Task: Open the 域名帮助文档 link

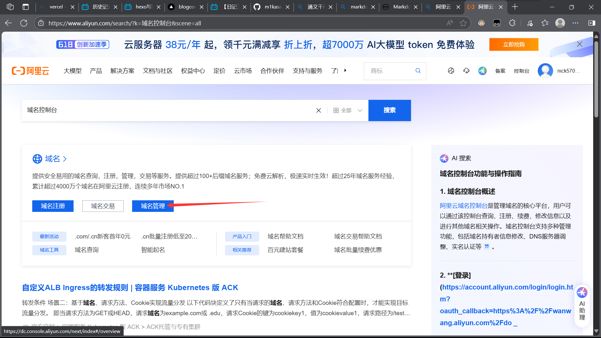Action: click(285, 236)
